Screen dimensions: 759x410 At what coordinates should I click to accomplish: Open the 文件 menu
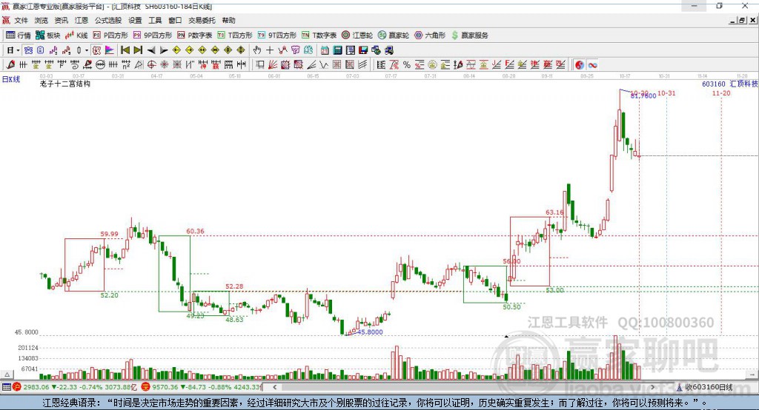21,20
